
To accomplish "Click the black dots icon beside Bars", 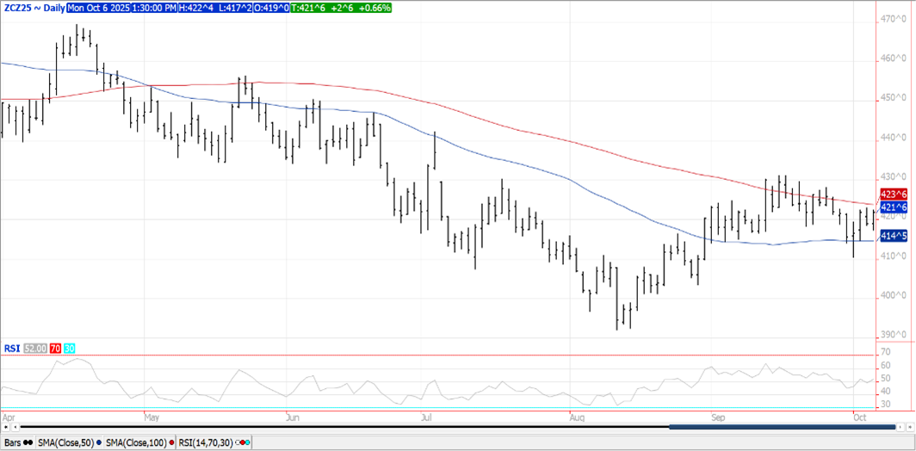I will click(28, 442).
